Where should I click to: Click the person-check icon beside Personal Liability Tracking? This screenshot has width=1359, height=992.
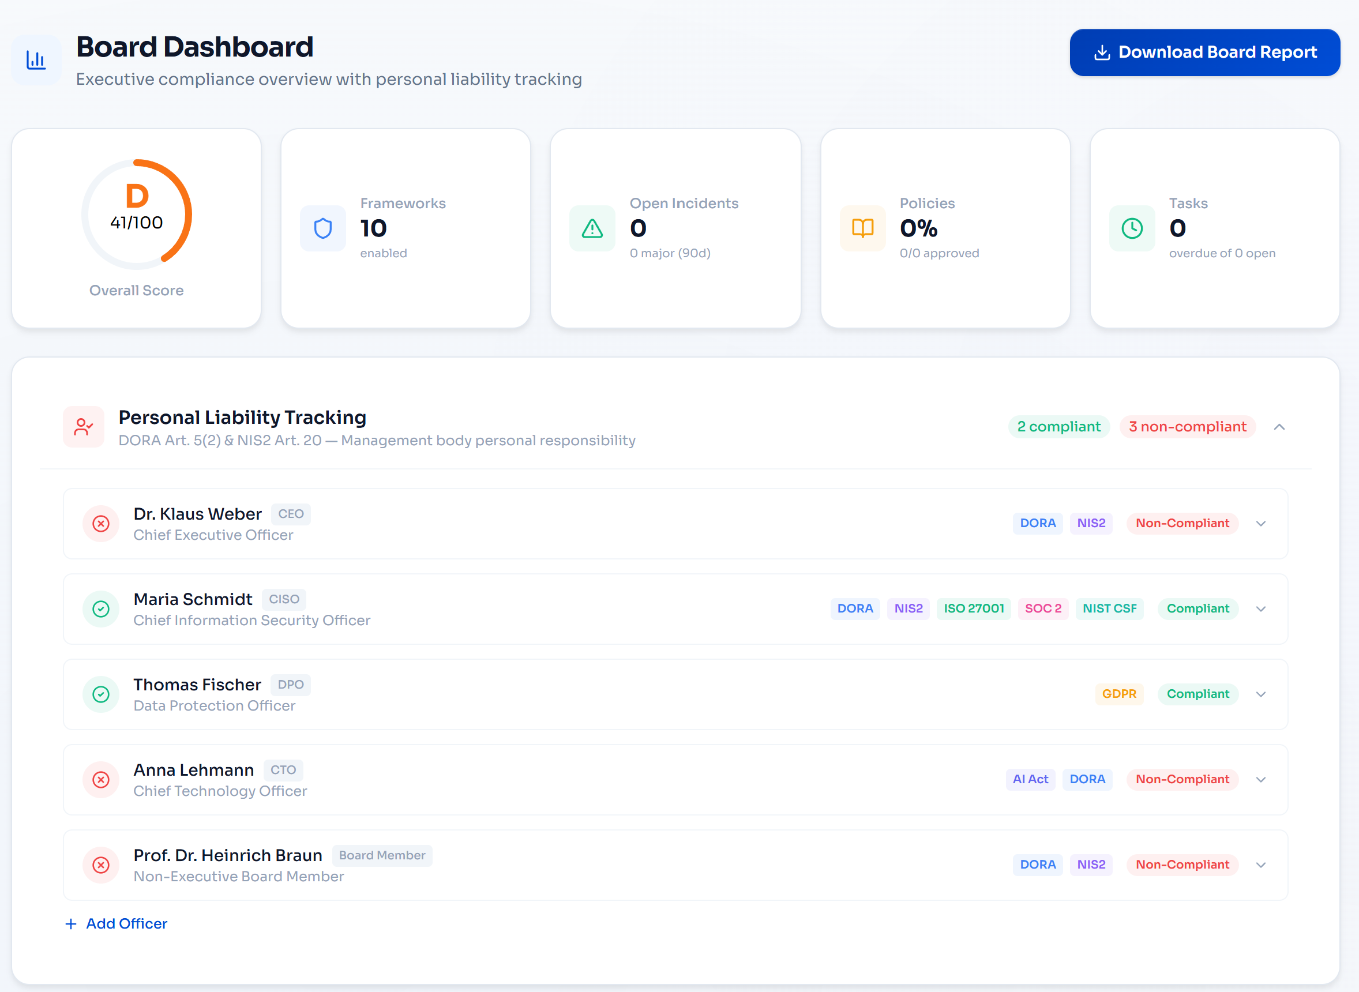84,427
